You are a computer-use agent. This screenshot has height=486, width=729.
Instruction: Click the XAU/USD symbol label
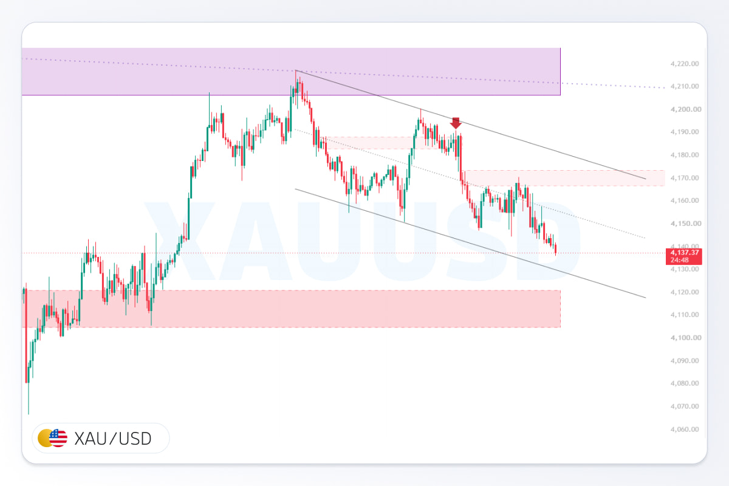[x=113, y=438]
